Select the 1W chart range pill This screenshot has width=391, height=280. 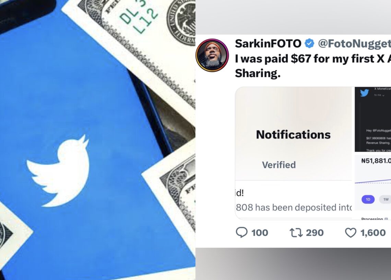click(x=386, y=199)
